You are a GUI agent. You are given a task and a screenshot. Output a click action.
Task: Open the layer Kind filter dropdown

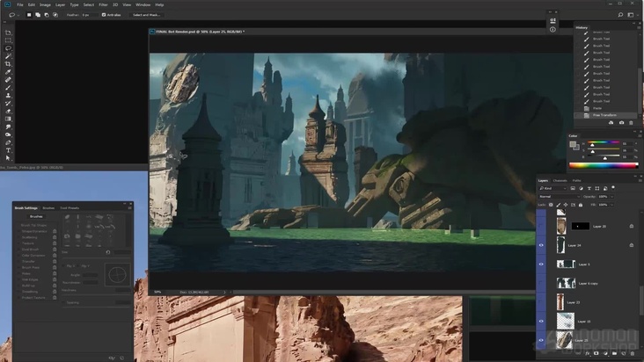click(553, 188)
